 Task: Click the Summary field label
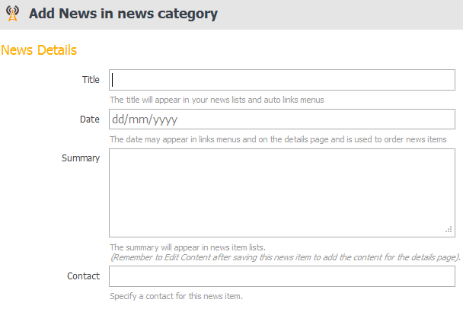click(81, 158)
